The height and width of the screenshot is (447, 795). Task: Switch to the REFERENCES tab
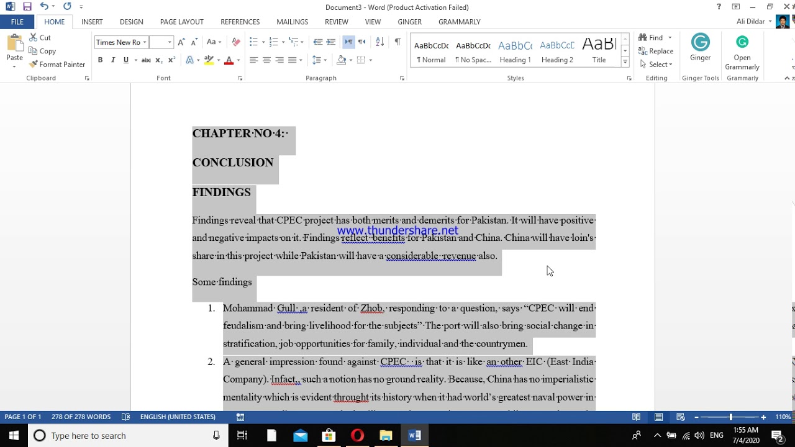(240, 22)
